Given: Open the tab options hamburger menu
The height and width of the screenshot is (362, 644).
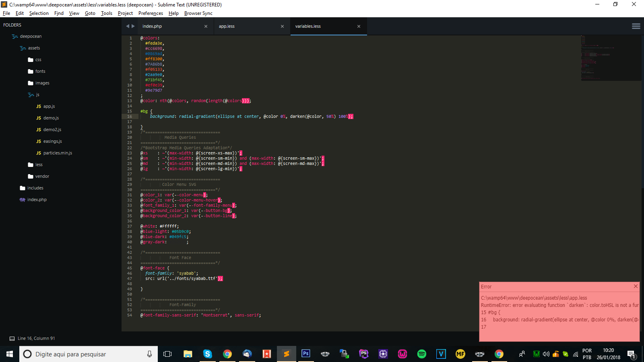Looking at the screenshot, I should click(636, 27).
